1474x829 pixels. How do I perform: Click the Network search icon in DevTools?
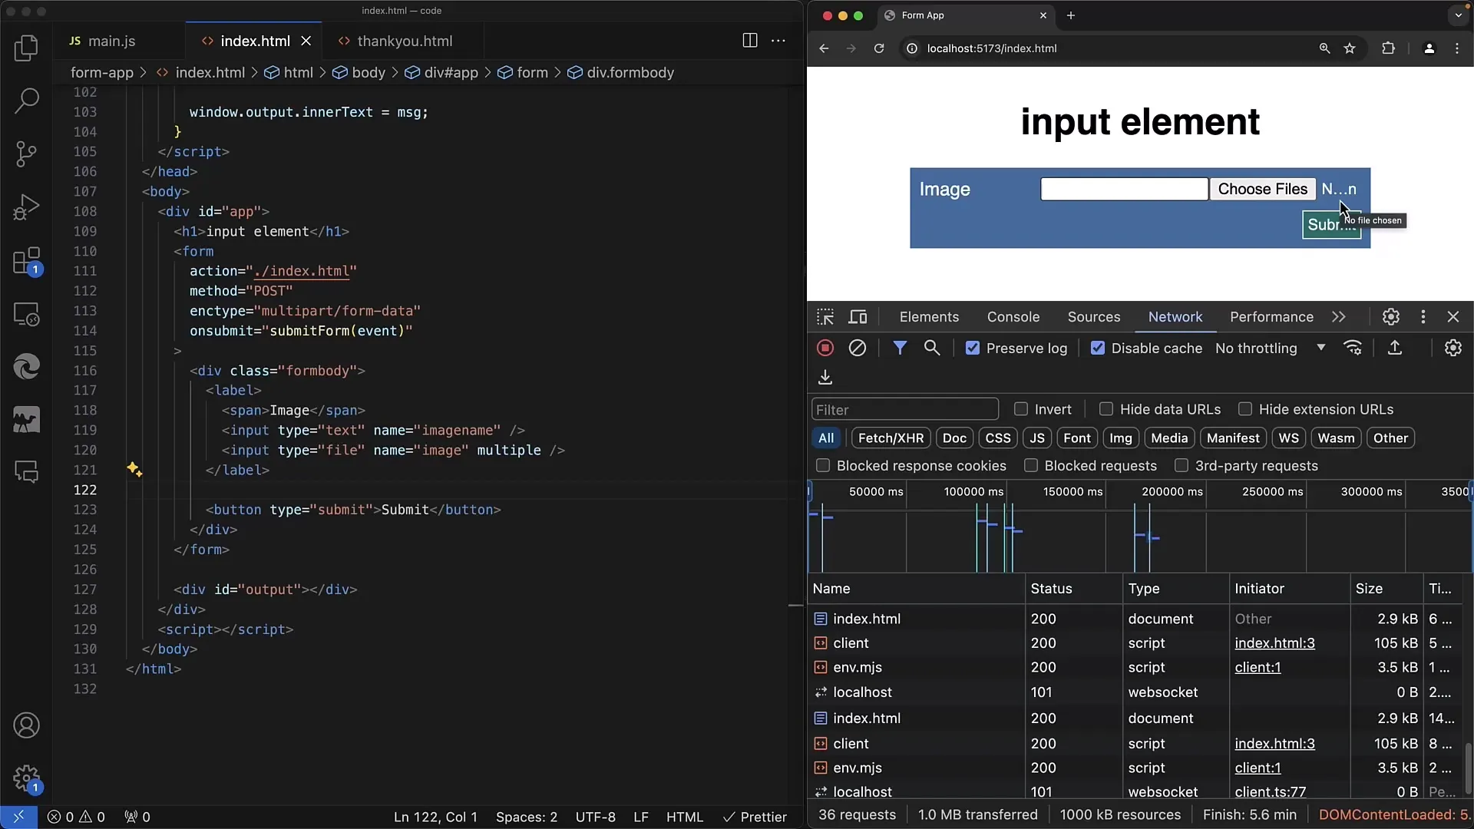click(x=933, y=348)
